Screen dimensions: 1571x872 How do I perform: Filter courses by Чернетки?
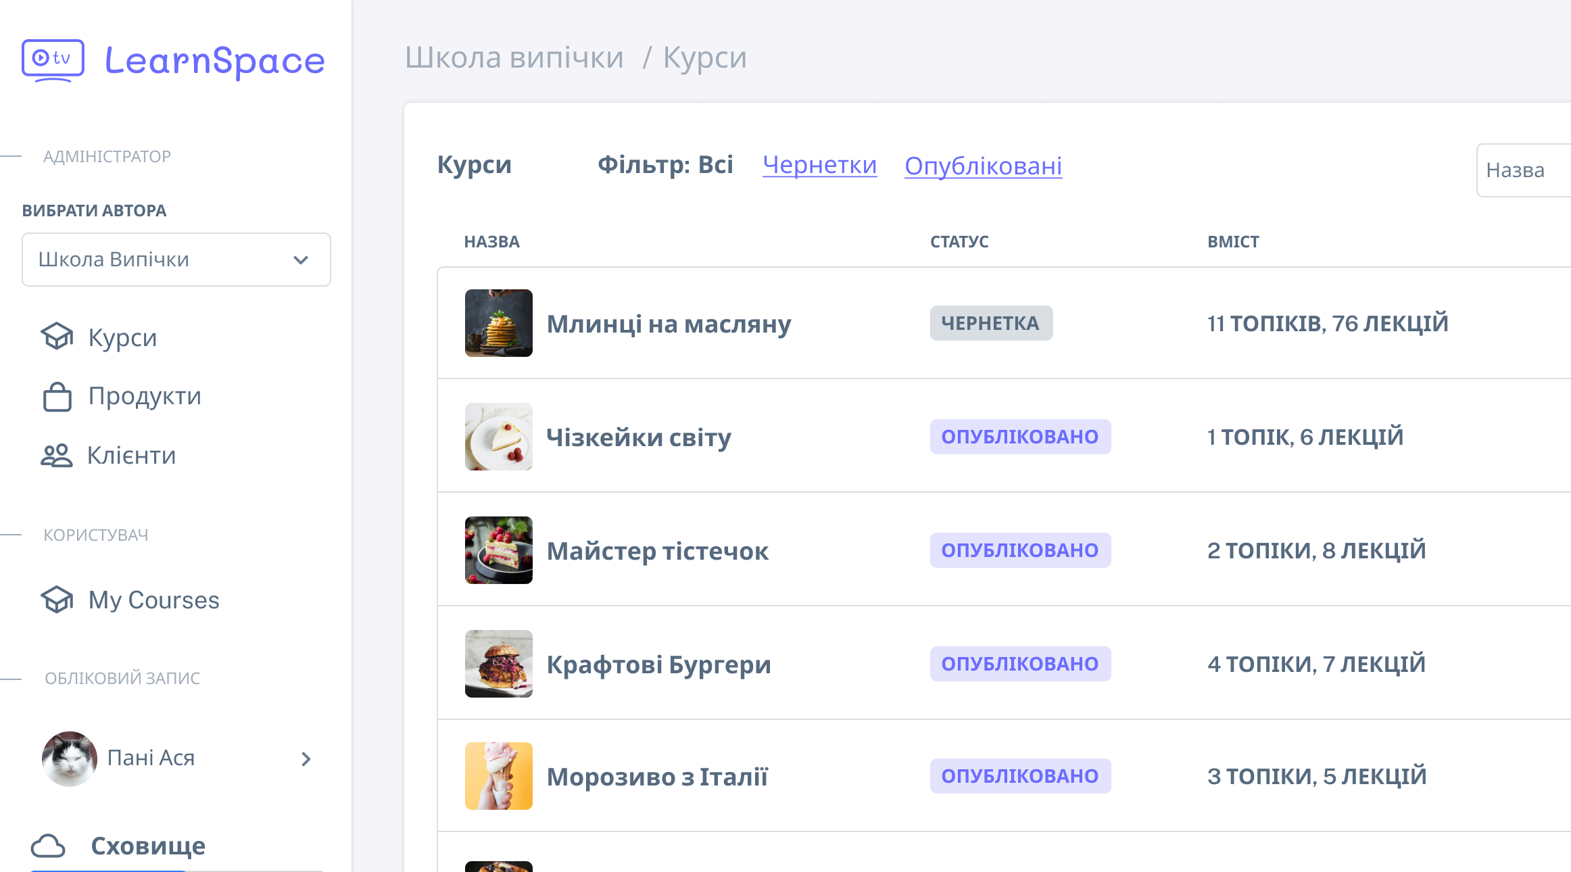click(x=819, y=165)
